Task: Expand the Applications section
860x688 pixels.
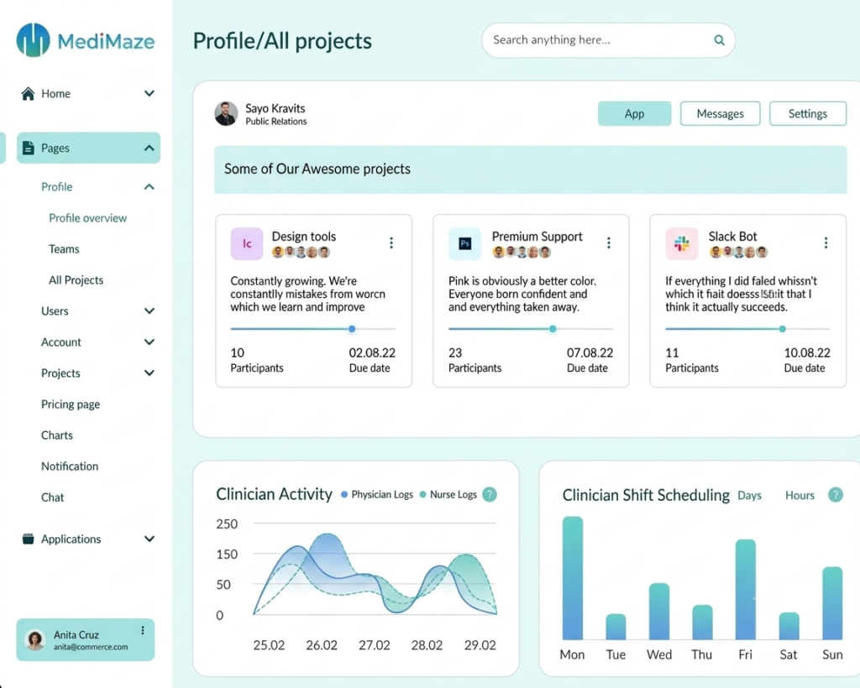Action: tap(149, 539)
